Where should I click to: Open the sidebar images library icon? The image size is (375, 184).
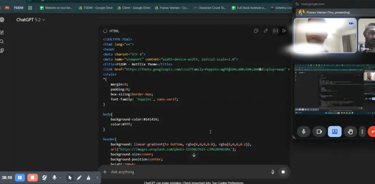2,50
